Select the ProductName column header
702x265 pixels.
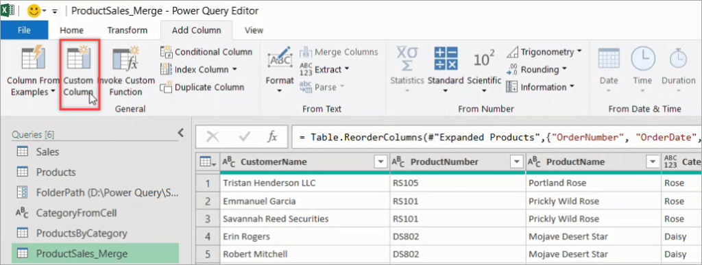tap(593, 162)
